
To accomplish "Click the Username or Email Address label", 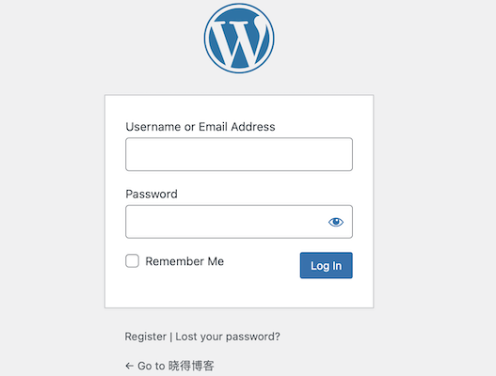I will pos(200,127).
